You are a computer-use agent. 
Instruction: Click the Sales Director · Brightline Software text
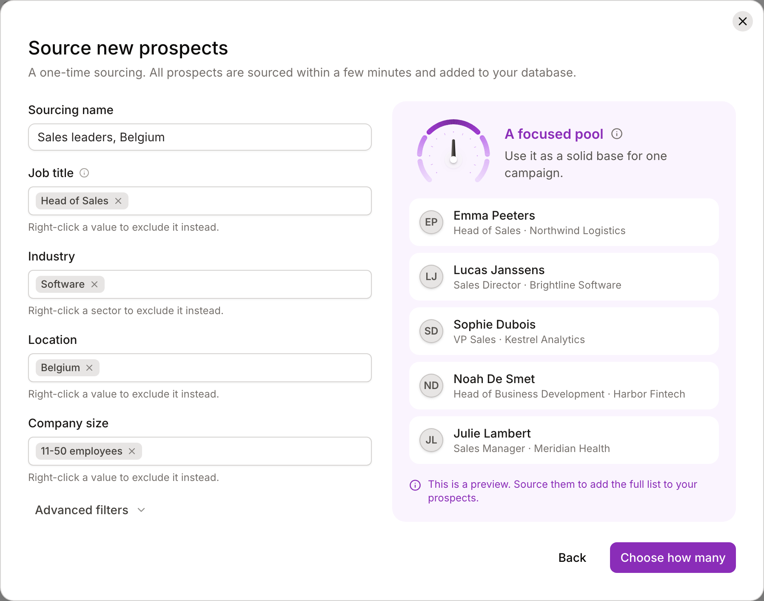click(x=537, y=285)
